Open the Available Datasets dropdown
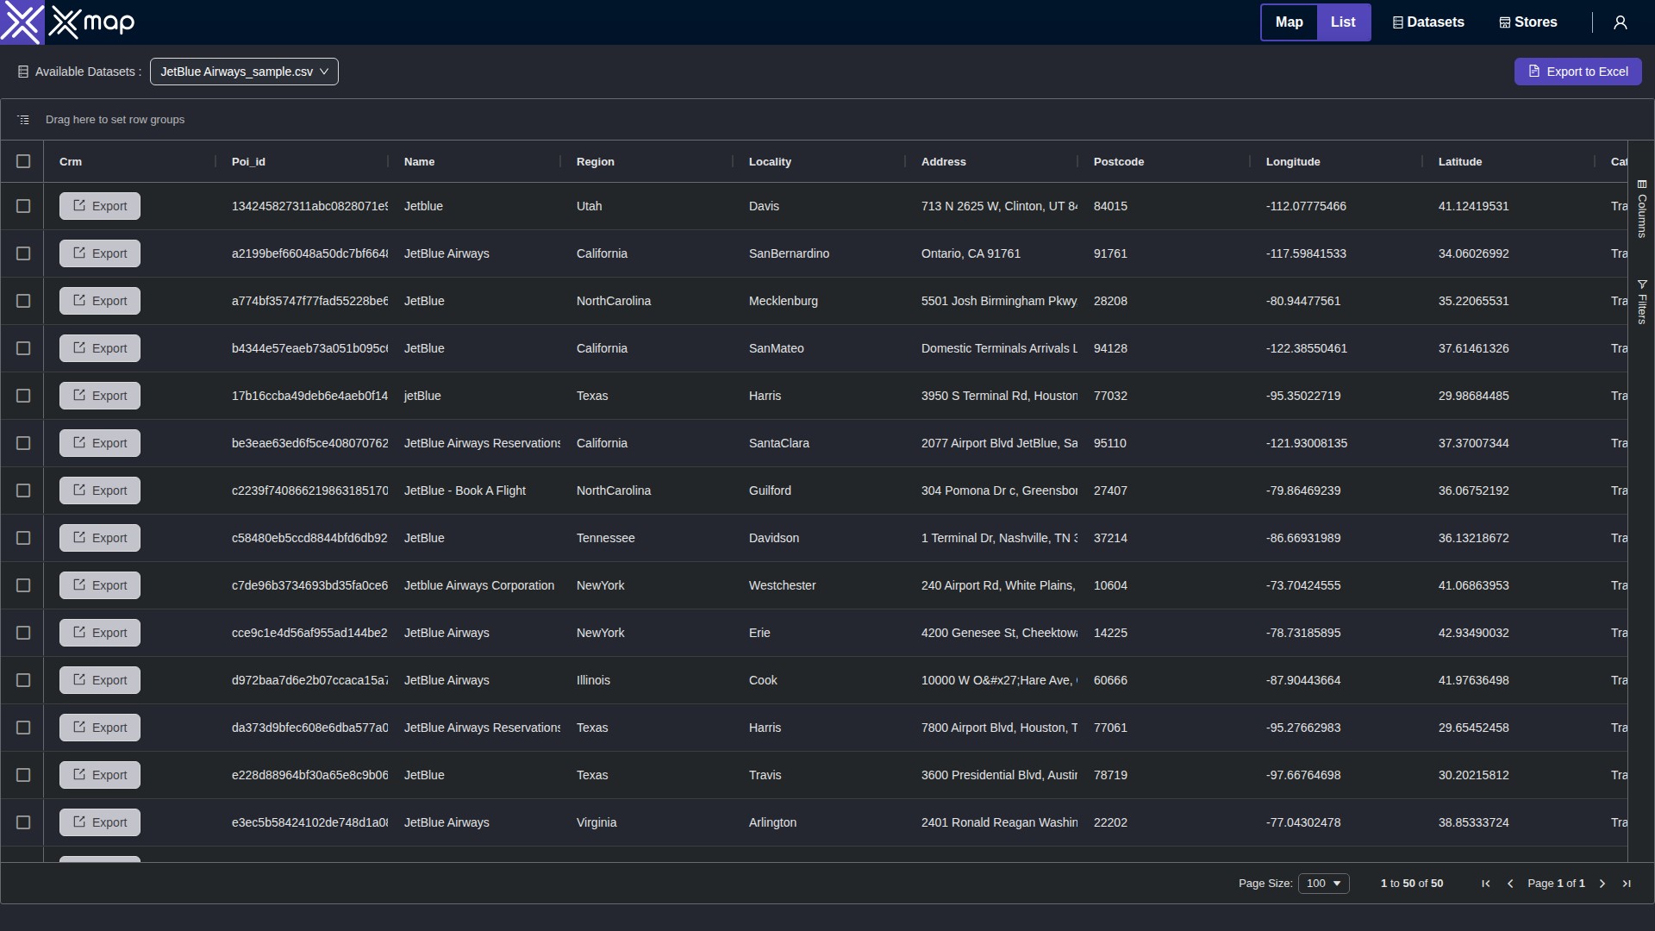 pos(244,72)
